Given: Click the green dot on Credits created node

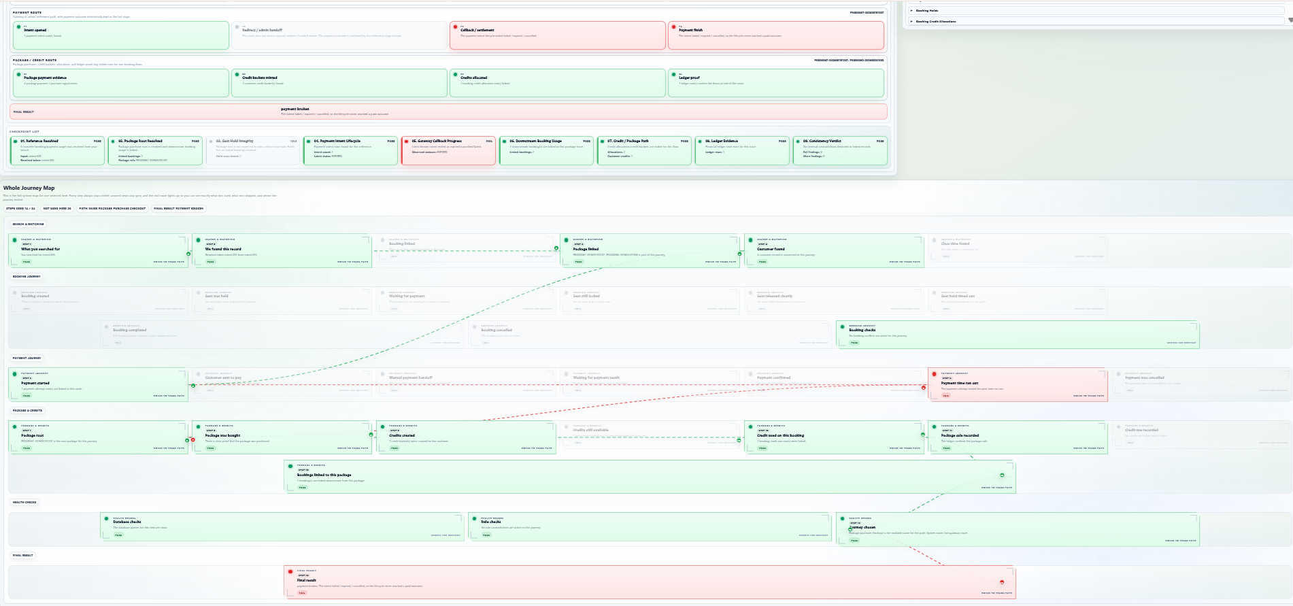Looking at the screenshot, I should coord(383,426).
